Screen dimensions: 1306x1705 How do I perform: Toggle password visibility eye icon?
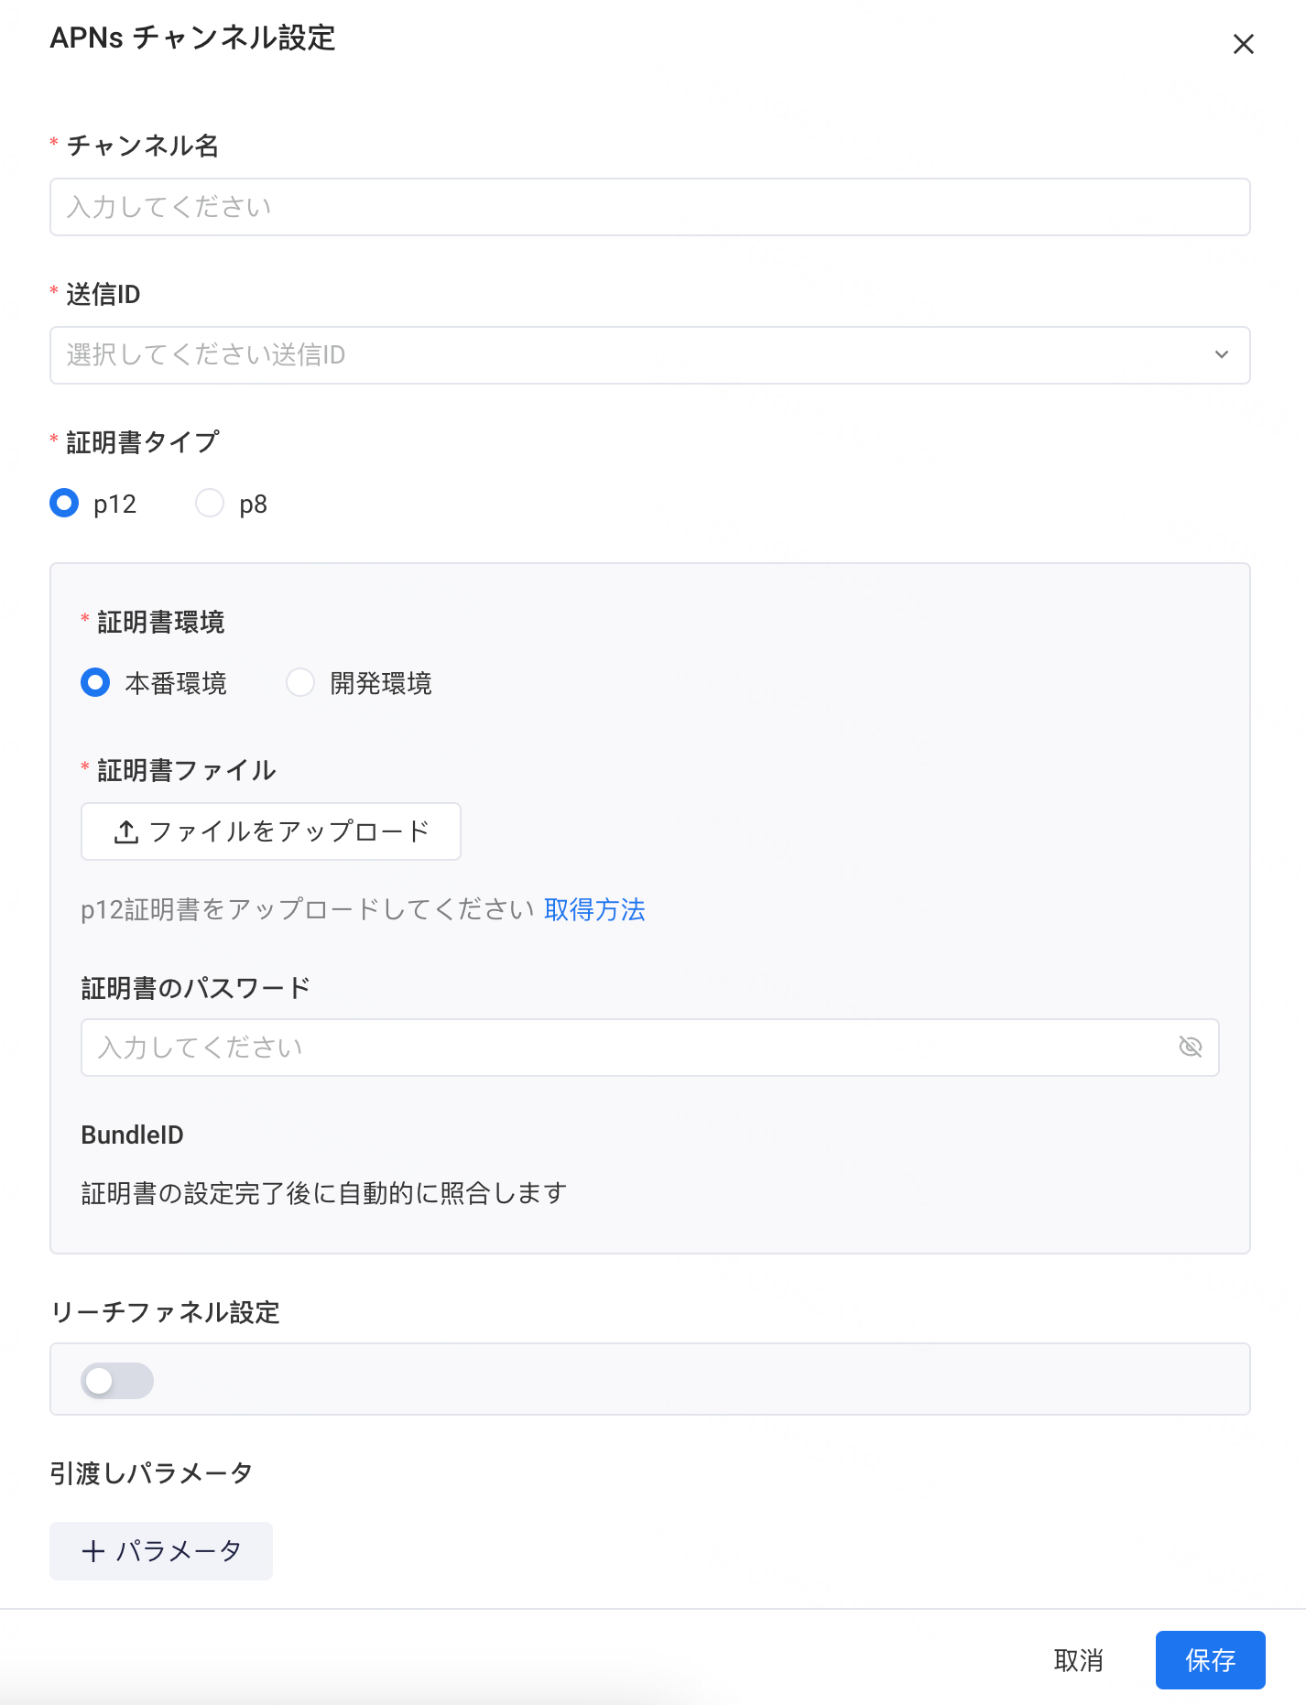pyautogui.click(x=1190, y=1047)
